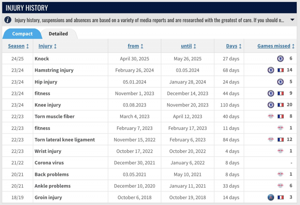Screen dimensions: 300x205
Task: Click the Chelsea crest in the Knock row
Action: [280, 59]
